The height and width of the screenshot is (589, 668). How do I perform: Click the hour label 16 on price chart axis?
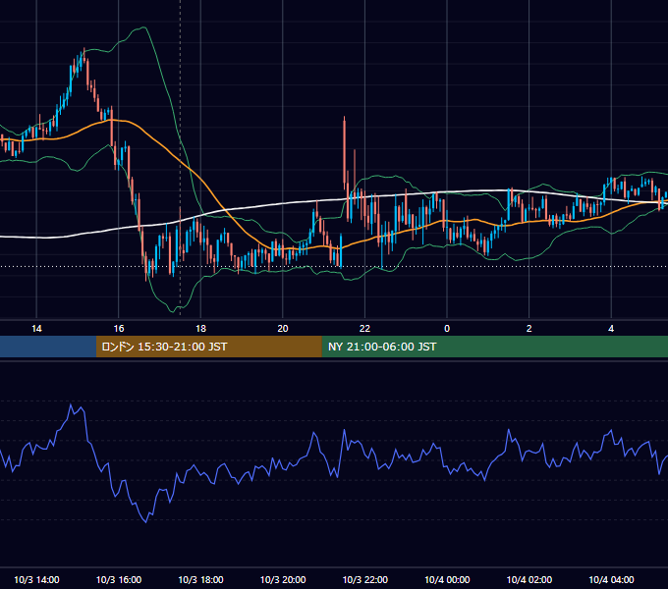pos(119,329)
